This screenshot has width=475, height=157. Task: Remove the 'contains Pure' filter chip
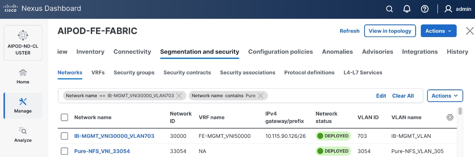point(261,96)
